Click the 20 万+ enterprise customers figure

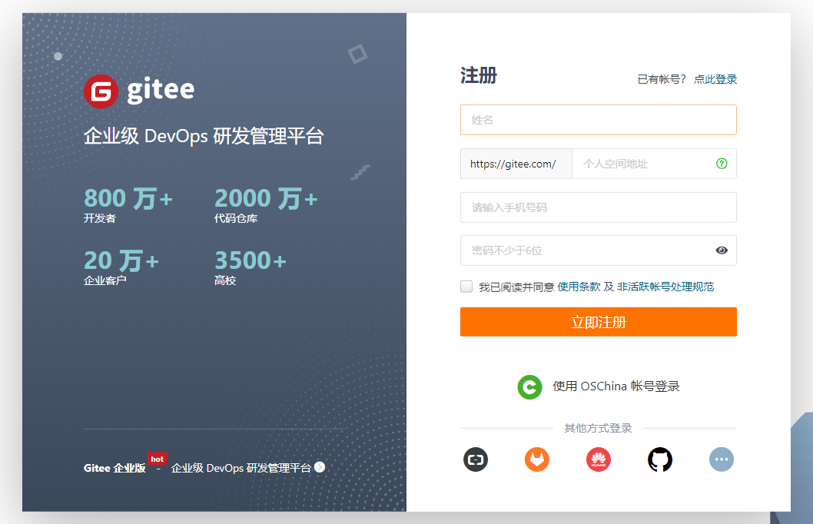click(x=121, y=260)
